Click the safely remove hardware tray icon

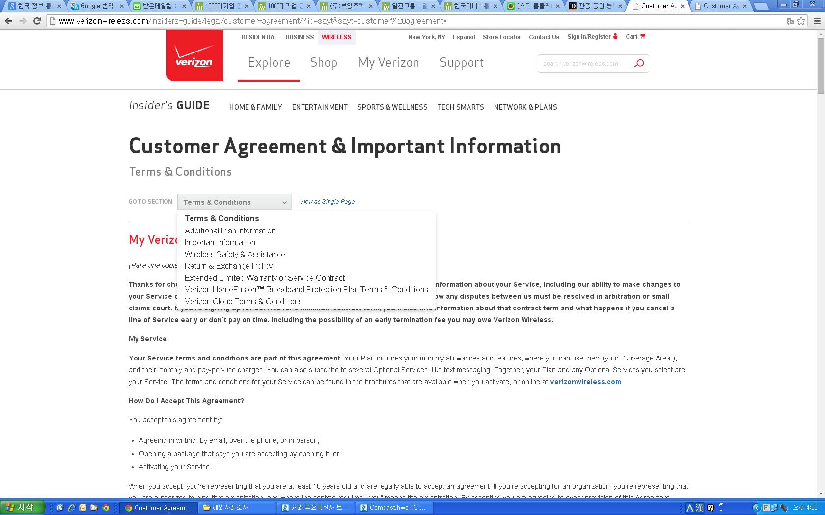pos(784,508)
